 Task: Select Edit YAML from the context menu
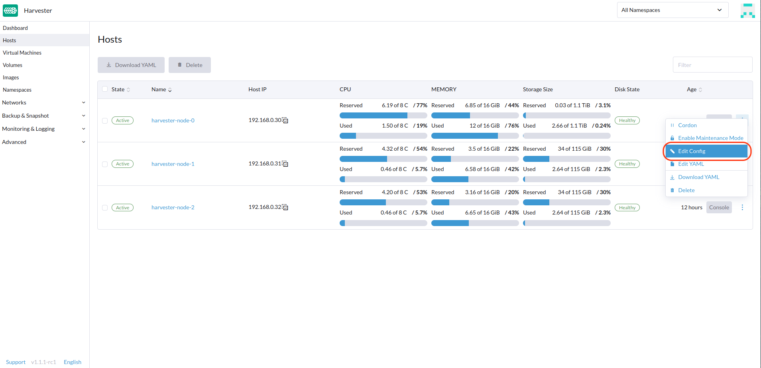coord(691,163)
